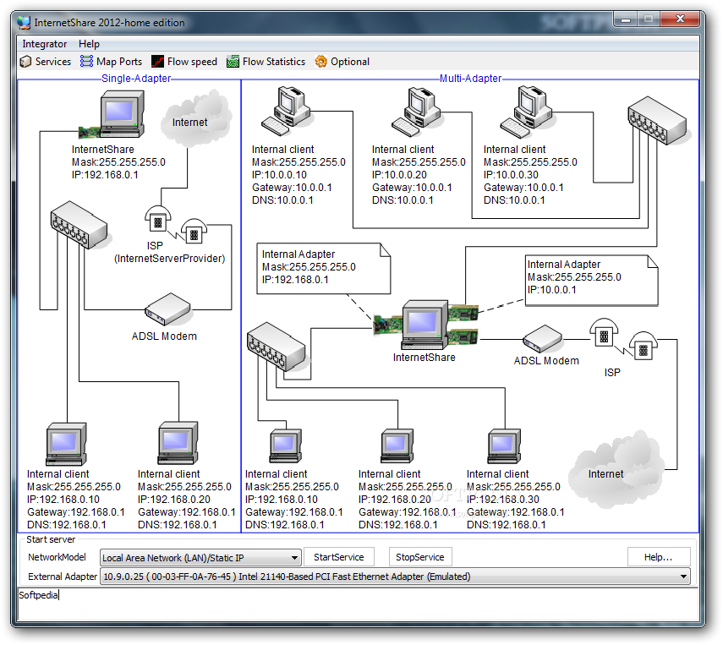The height and width of the screenshot is (645, 723).
Task: Click the StartService button
Action: pyautogui.click(x=339, y=557)
